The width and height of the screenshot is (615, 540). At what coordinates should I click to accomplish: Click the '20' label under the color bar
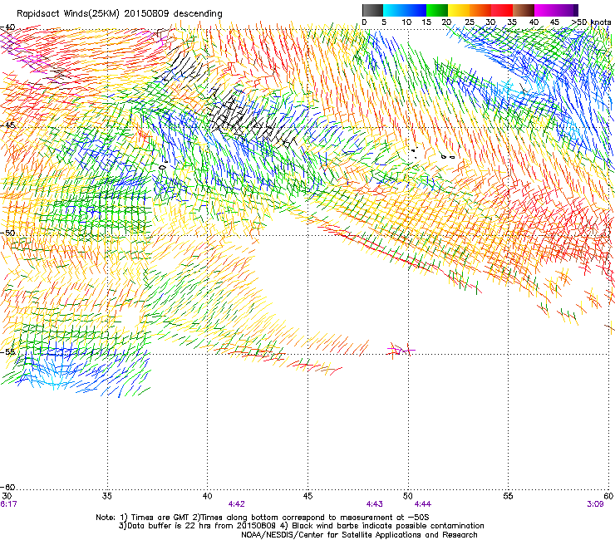(x=447, y=22)
